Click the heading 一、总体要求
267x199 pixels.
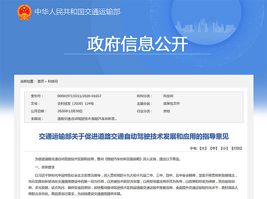[45, 167]
